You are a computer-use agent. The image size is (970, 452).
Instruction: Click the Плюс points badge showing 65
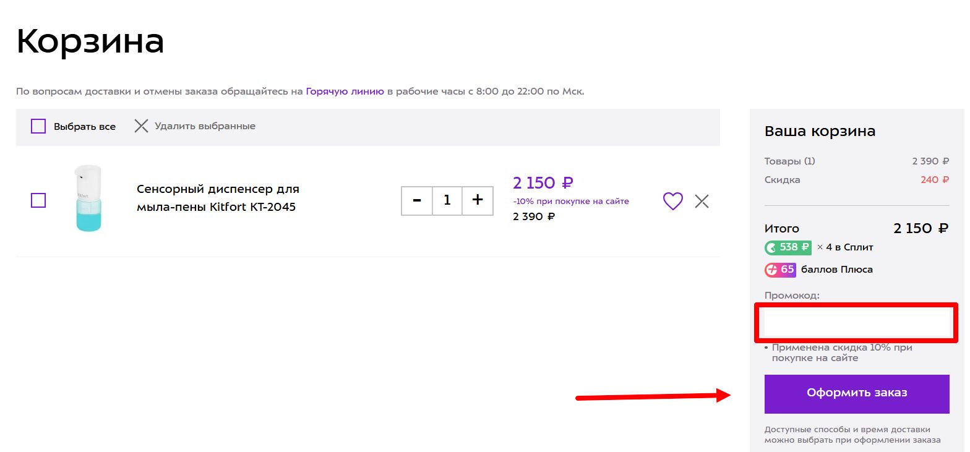[x=779, y=269]
